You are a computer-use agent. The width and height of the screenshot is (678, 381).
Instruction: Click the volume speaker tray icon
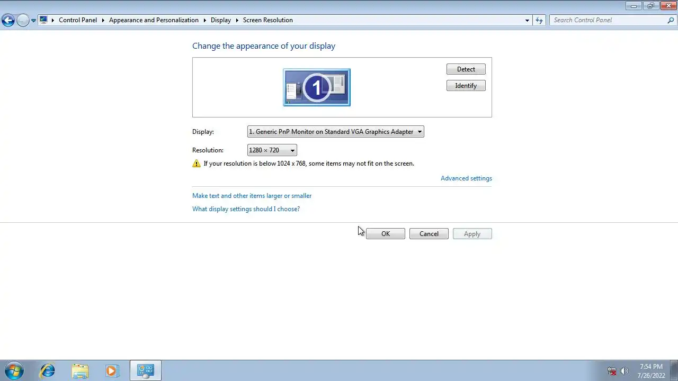[x=625, y=371]
